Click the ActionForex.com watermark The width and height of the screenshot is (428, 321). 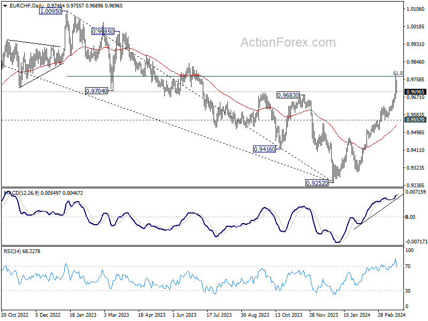point(288,42)
